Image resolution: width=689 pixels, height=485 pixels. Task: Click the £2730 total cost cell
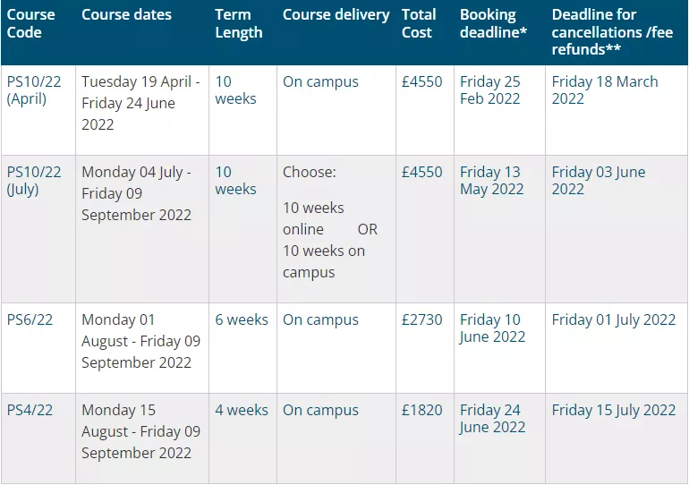click(421, 320)
